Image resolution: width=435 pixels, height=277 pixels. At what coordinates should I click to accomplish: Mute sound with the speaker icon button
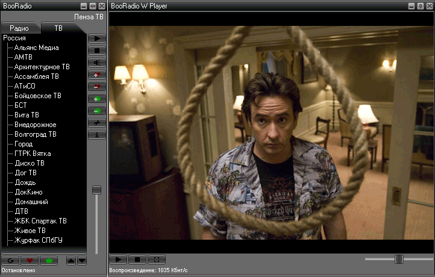(x=97, y=63)
